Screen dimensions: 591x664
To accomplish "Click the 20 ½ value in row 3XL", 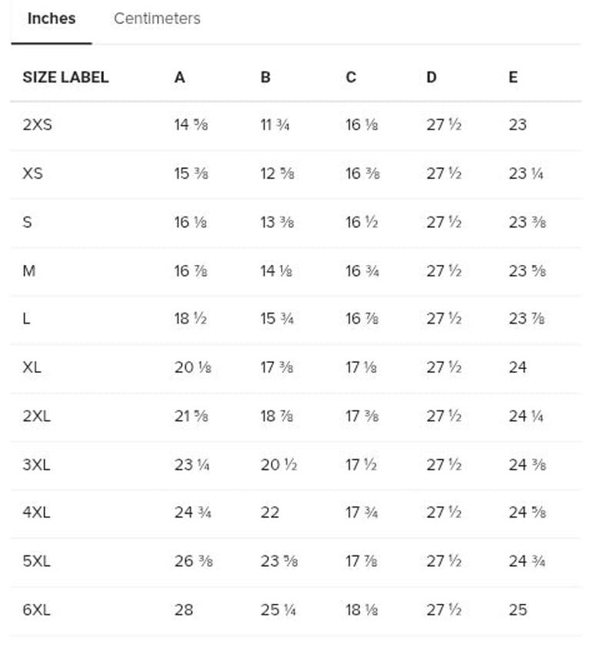I will coord(279,464).
